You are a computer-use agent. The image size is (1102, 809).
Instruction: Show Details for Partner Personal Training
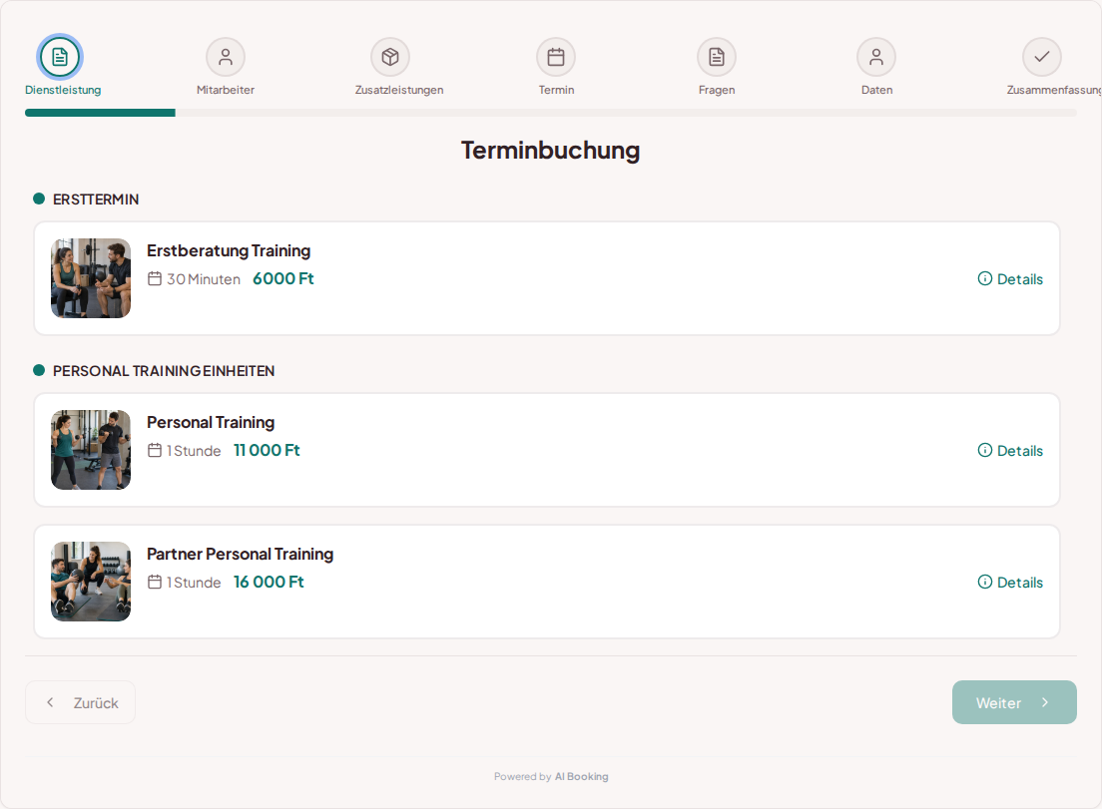click(1010, 583)
